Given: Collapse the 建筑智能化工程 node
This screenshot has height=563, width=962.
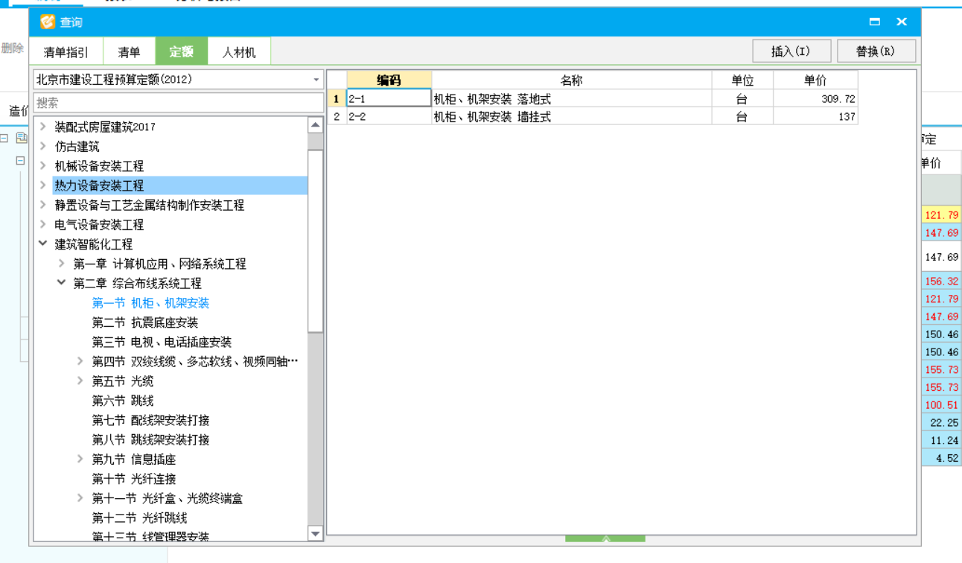Looking at the screenshot, I should click(42, 244).
